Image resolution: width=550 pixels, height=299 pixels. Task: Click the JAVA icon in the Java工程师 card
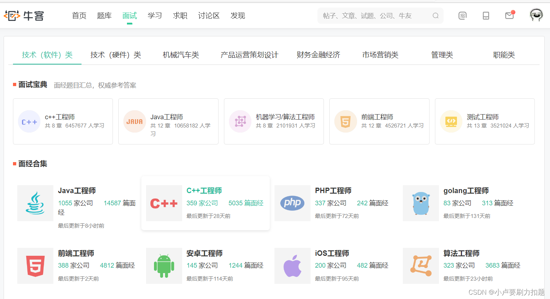click(x=135, y=122)
